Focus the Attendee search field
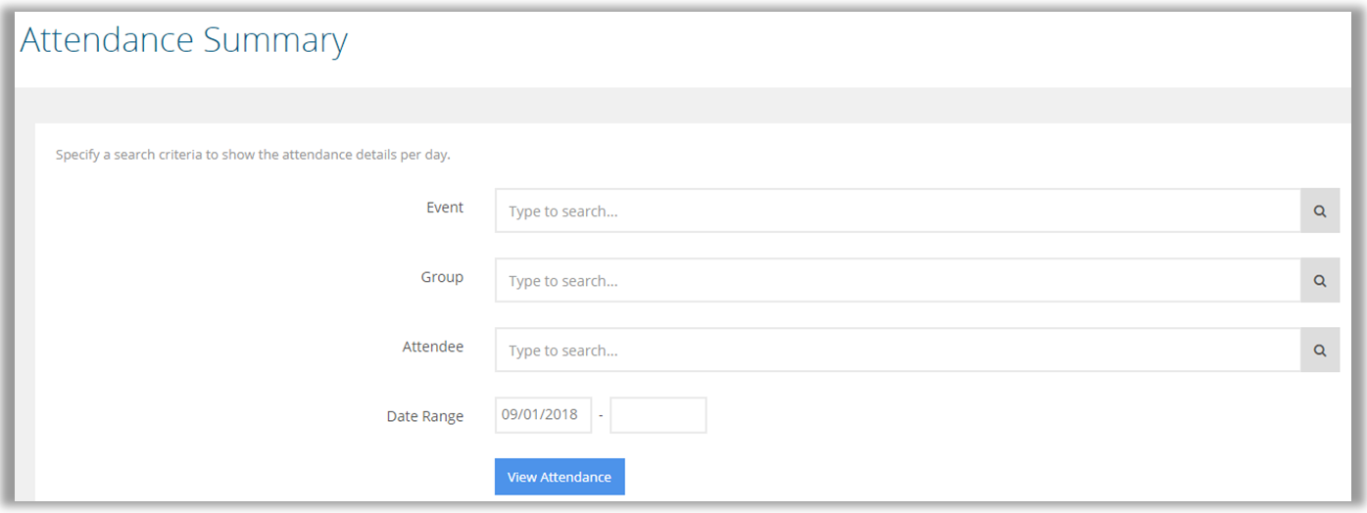 tap(897, 350)
